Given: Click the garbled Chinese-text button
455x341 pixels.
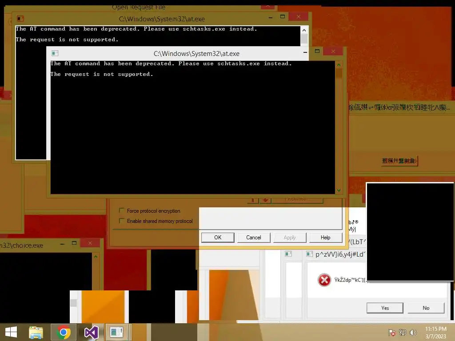Looking at the screenshot, I should click(399, 161).
